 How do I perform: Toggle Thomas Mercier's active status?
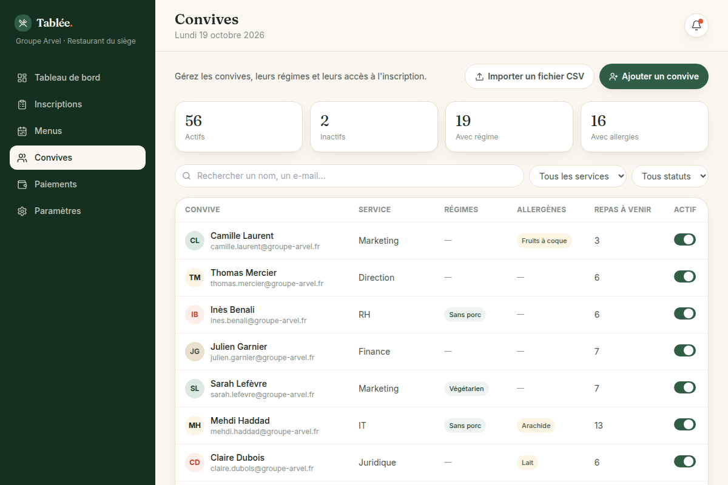tap(685, 276)
